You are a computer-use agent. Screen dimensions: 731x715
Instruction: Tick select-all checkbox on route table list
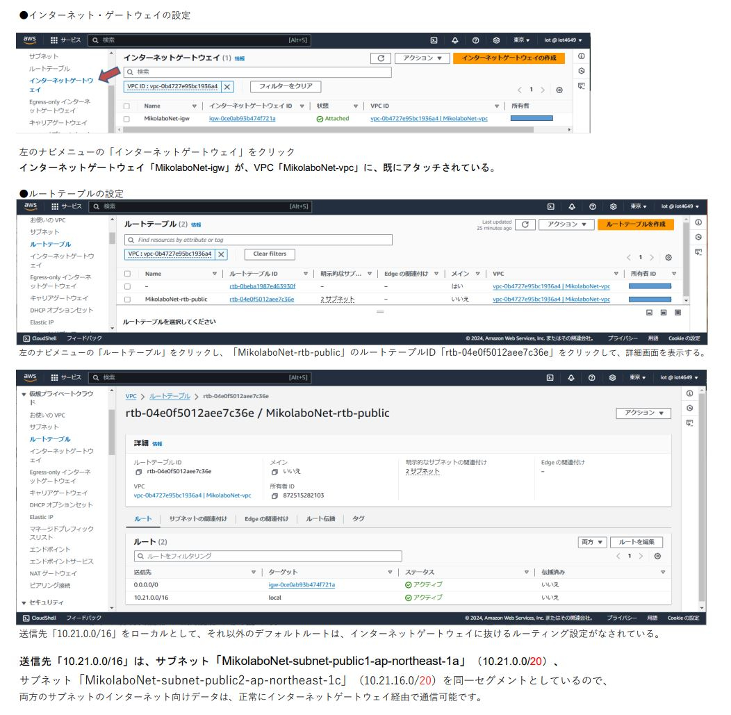(x=127, y=274)
